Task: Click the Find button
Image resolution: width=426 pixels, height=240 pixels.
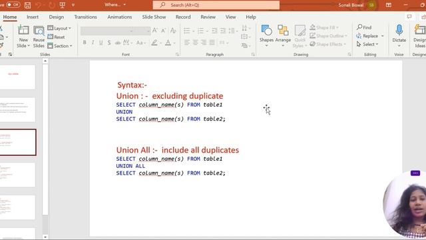Action: tap(364, 27)
